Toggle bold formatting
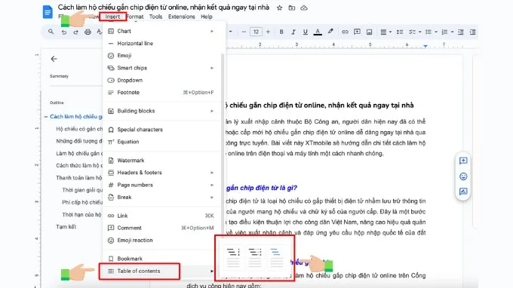 (x=281, y=32)
